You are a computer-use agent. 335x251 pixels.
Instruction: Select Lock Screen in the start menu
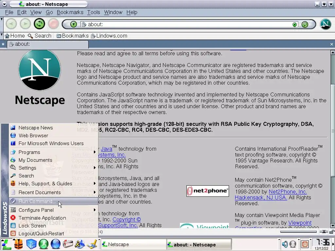tap(53, 226)
